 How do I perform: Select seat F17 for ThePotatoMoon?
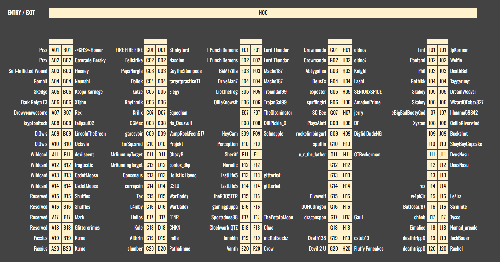coord(257,217)
